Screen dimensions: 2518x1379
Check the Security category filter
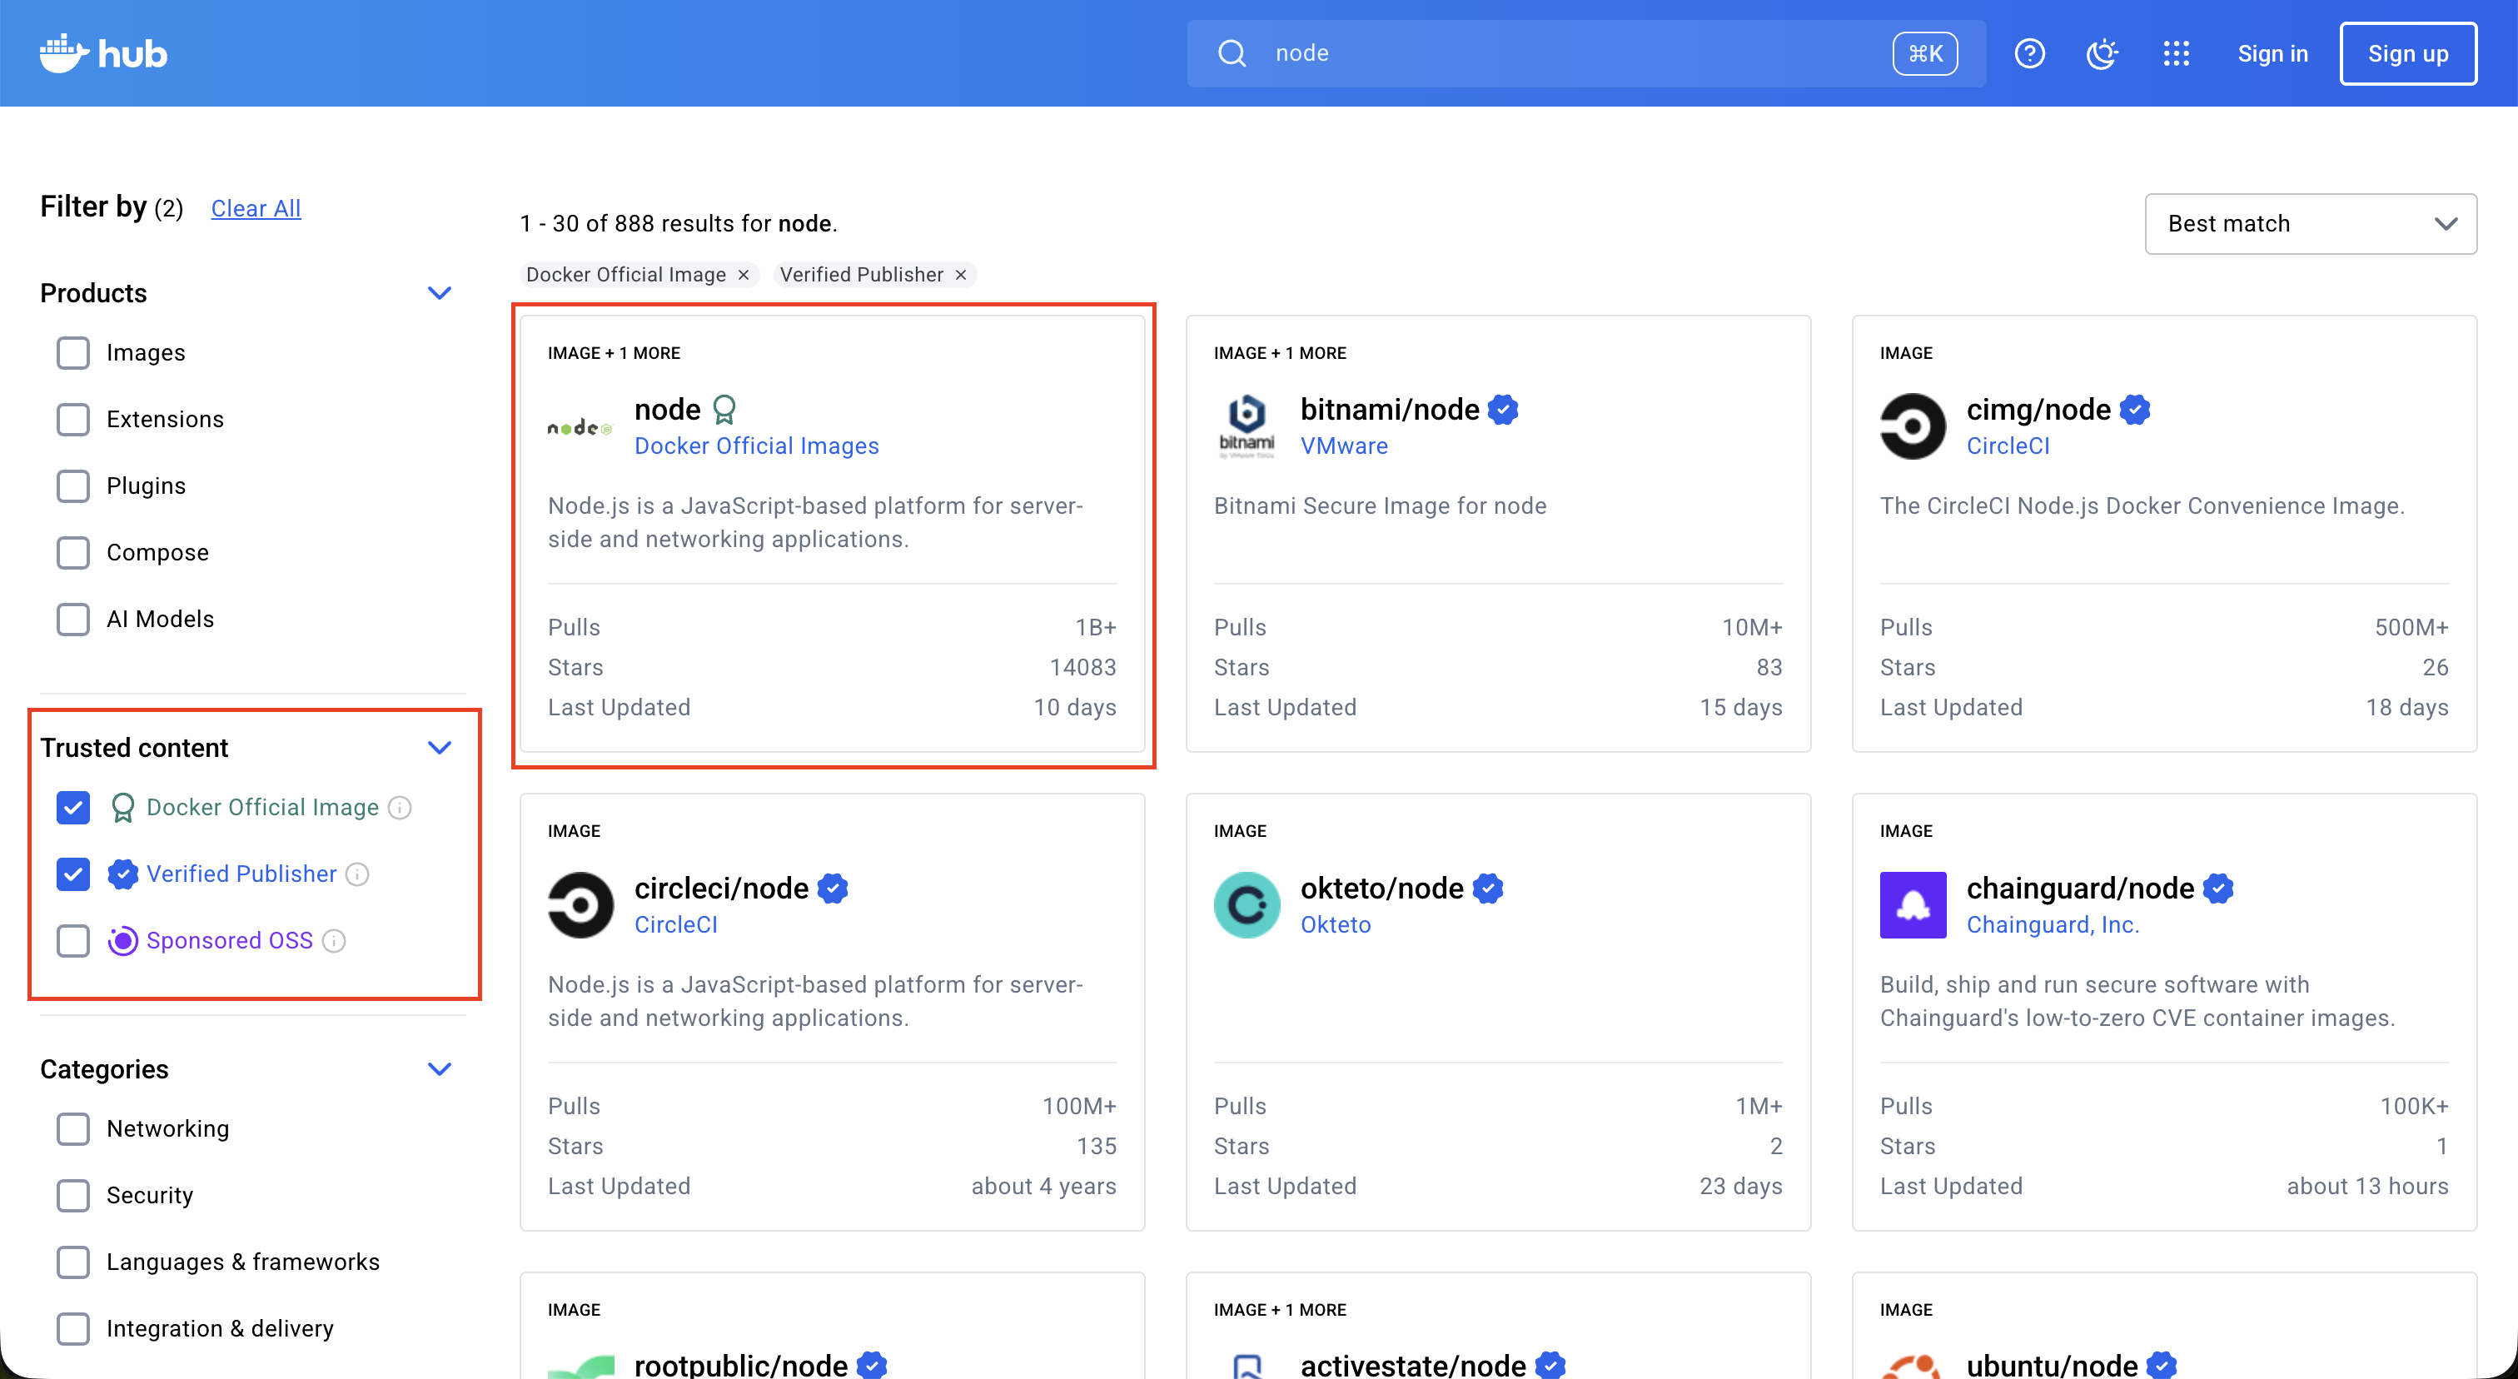[72, 1195]
